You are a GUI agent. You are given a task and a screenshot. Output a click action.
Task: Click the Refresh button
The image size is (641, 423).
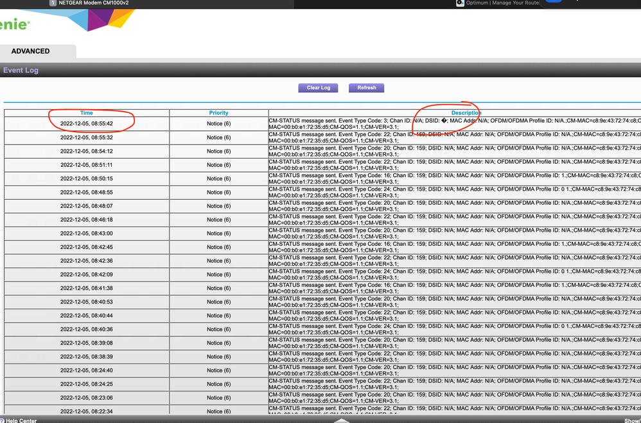[366, 88]
